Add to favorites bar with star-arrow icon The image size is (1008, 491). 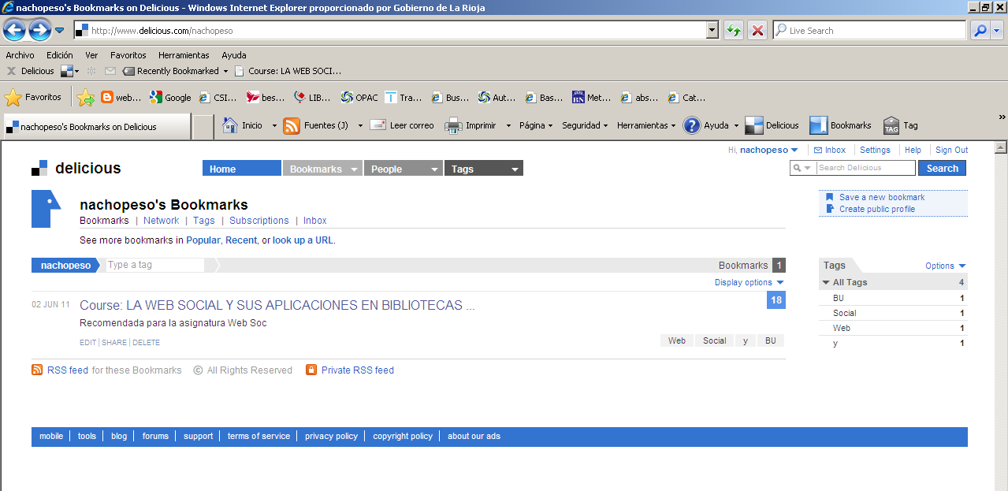tap(85, 98)
